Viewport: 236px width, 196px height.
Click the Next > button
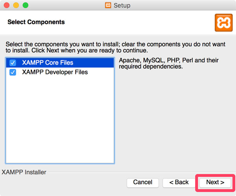pos(215,183)
